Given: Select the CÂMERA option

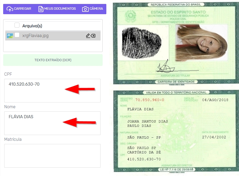Looking at the screenshot, I should 92,9.
